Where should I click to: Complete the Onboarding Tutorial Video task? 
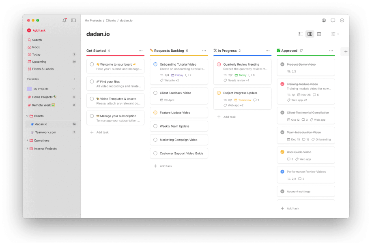click(155, 64)
